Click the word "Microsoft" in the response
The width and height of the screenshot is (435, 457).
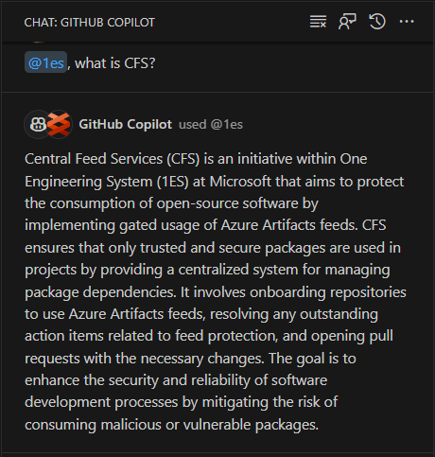click(x=240, y=182)
